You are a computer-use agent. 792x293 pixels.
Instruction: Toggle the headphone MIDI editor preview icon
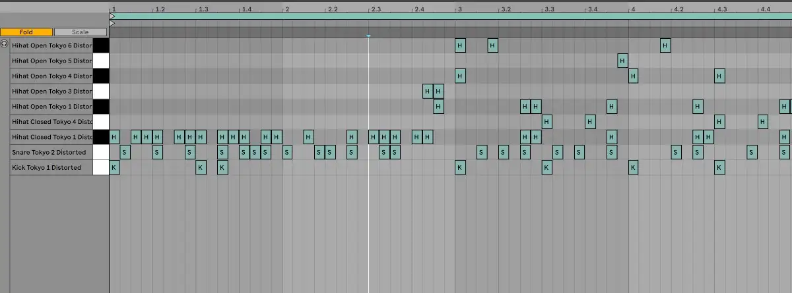click(5, 44)
